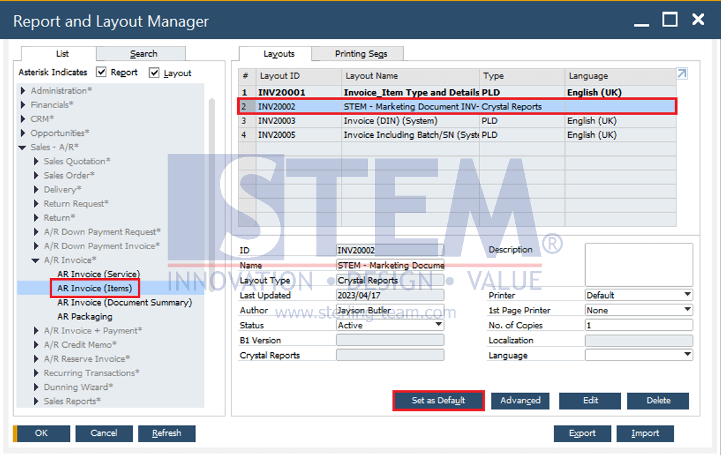Viewport: 721px width, 456px height.
Task: Select AR Packaging tree item
Action: (x=84, y=317)
